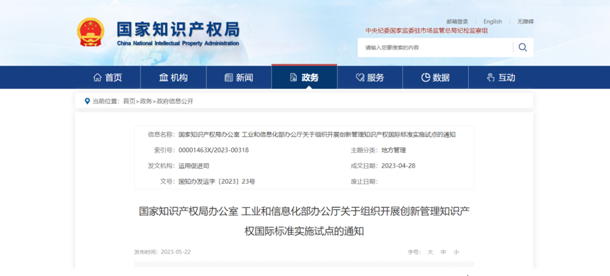Click index number 00001463X/2023-00318

[x=213, y=150]
